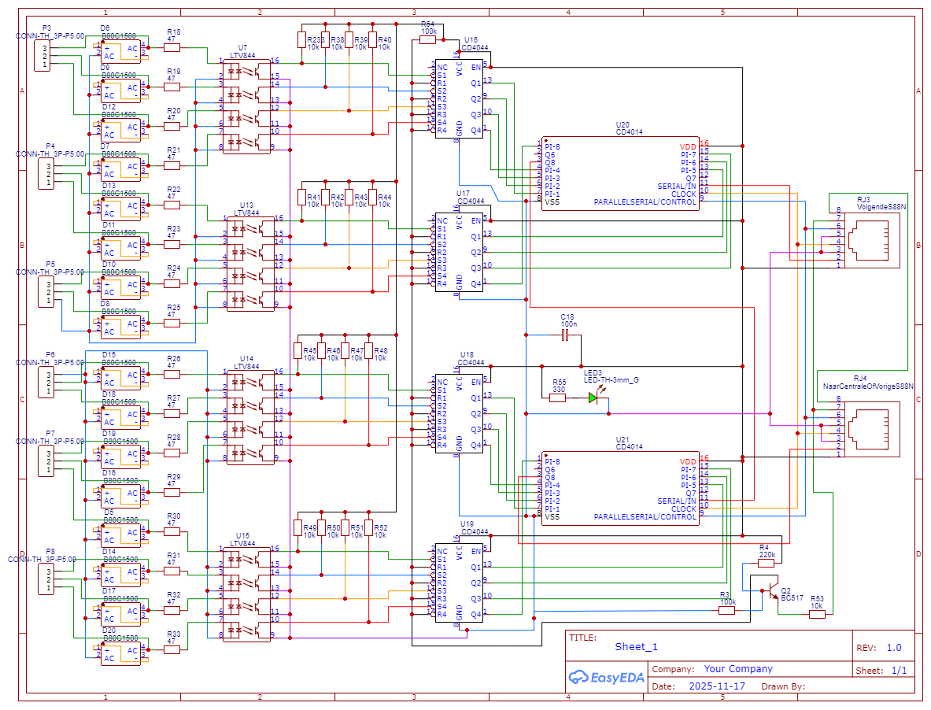This screenshot has height=710, width=931.
Task: Click the Sheet_1 title text
Action: tap(636, 647)
